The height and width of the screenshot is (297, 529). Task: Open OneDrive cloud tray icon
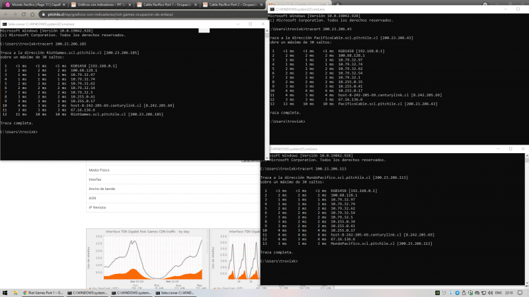click(x=477, y=293)
